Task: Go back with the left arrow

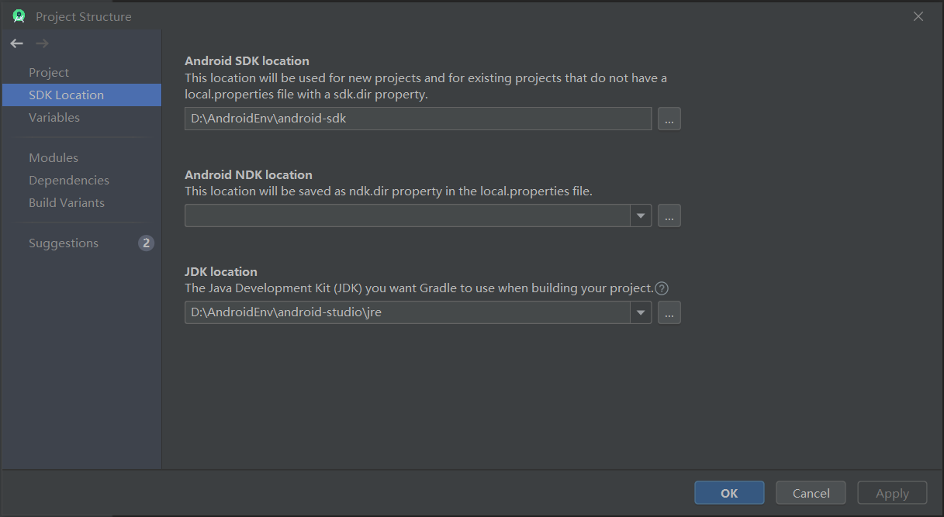Action: coord(17,43)
